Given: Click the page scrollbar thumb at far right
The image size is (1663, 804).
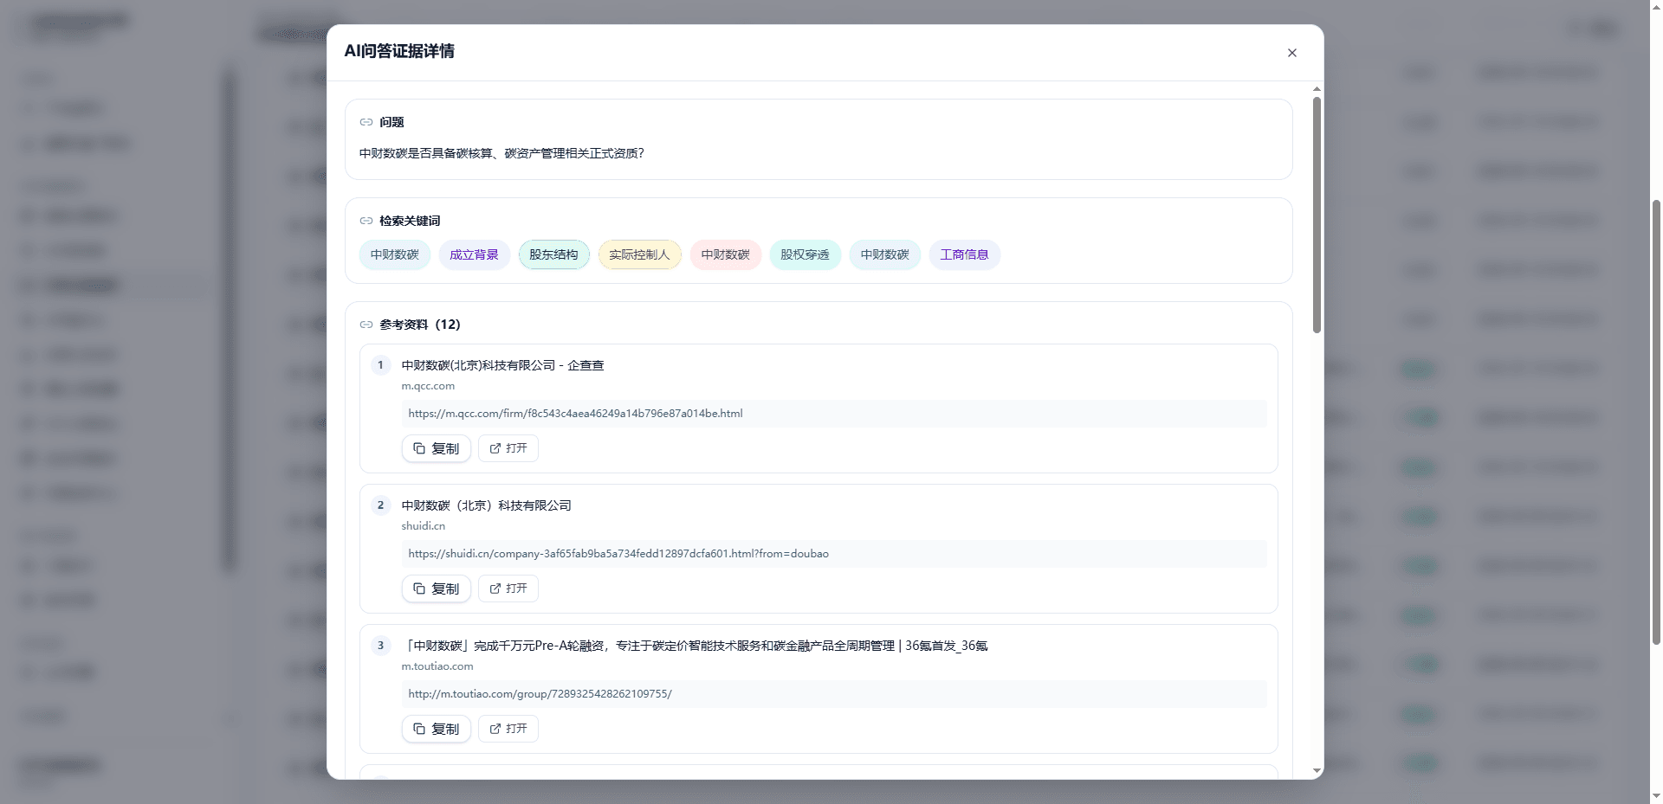Looking at the screenshot, I should point(1656,422).
